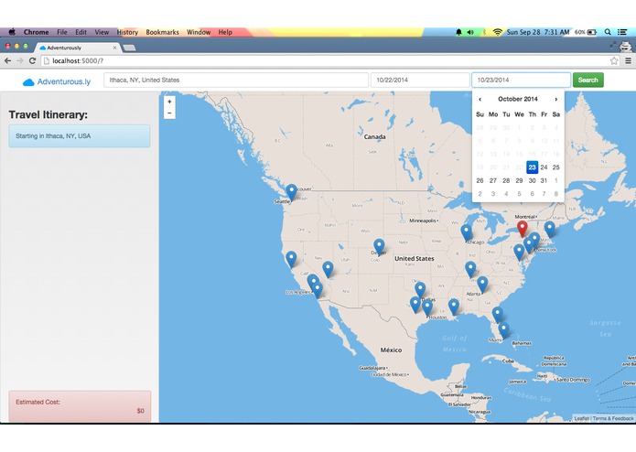The width and height of the screenshot is (636, 452).
Task: Zoom out the map with minus button
Action: tap(169, 113)
